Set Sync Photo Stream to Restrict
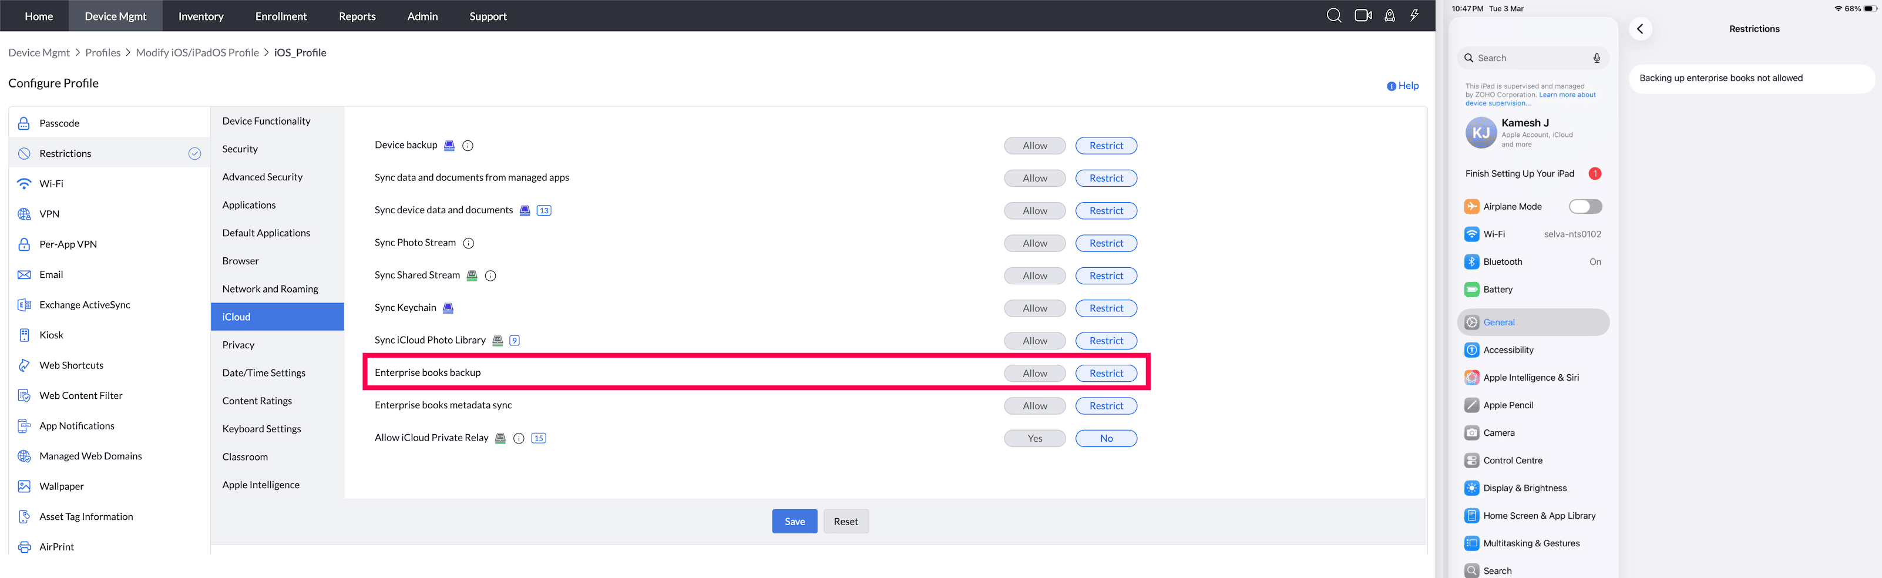The height and width of the screenshot is (578, 1882). (1105, 243)
